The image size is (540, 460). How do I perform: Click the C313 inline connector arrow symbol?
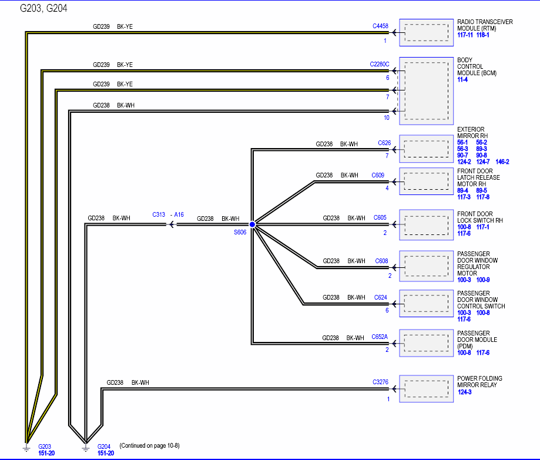[172, 224]
